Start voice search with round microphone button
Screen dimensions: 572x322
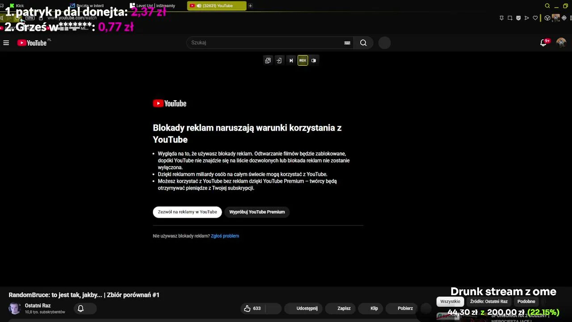click(385, 43)
